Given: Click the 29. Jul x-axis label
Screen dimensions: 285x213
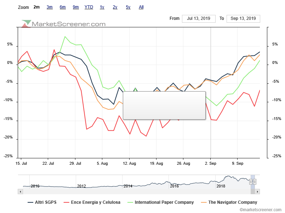Looking at the screenshot, I should coord(75,163).
